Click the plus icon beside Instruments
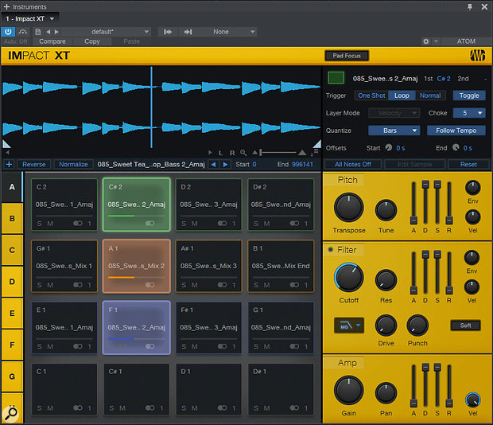 coord(6,6)
